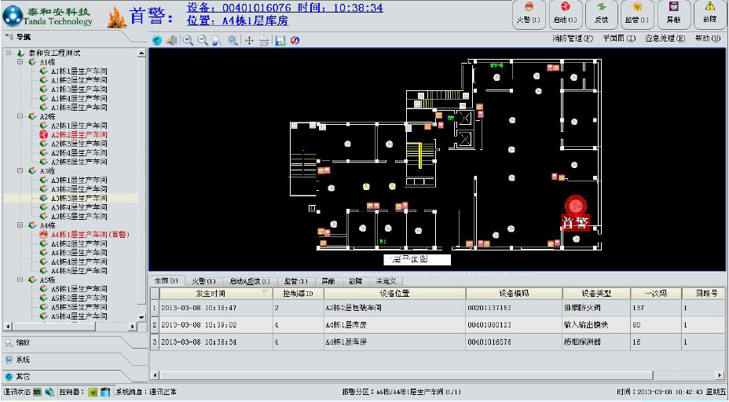Switch to the 未定义 tab
729x402 pixels.
point(385,281)
